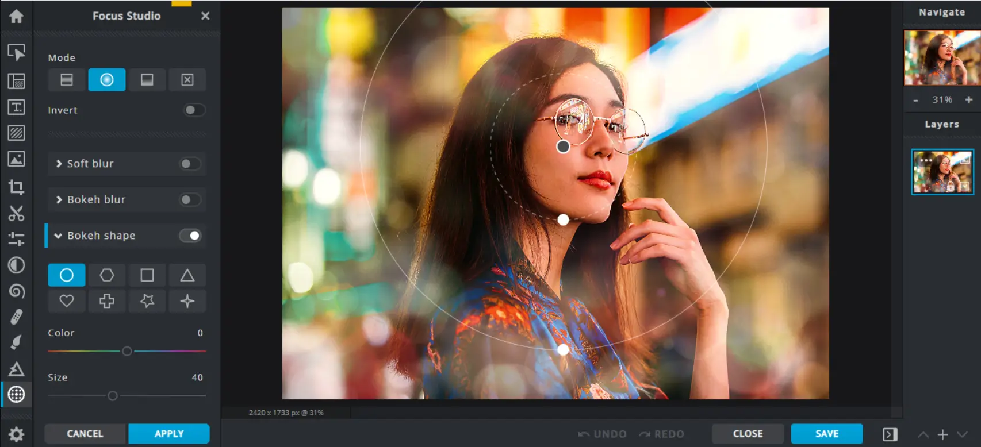Go to the Home icon
The width and height of the screenshot is (981, 447).
16,16
